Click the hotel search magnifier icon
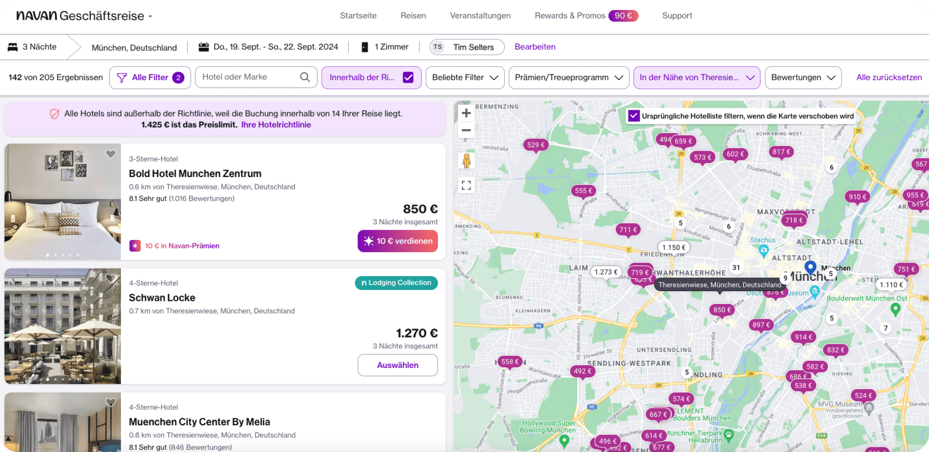The height and width of the screenshot is (452, 929). (305, 77)
